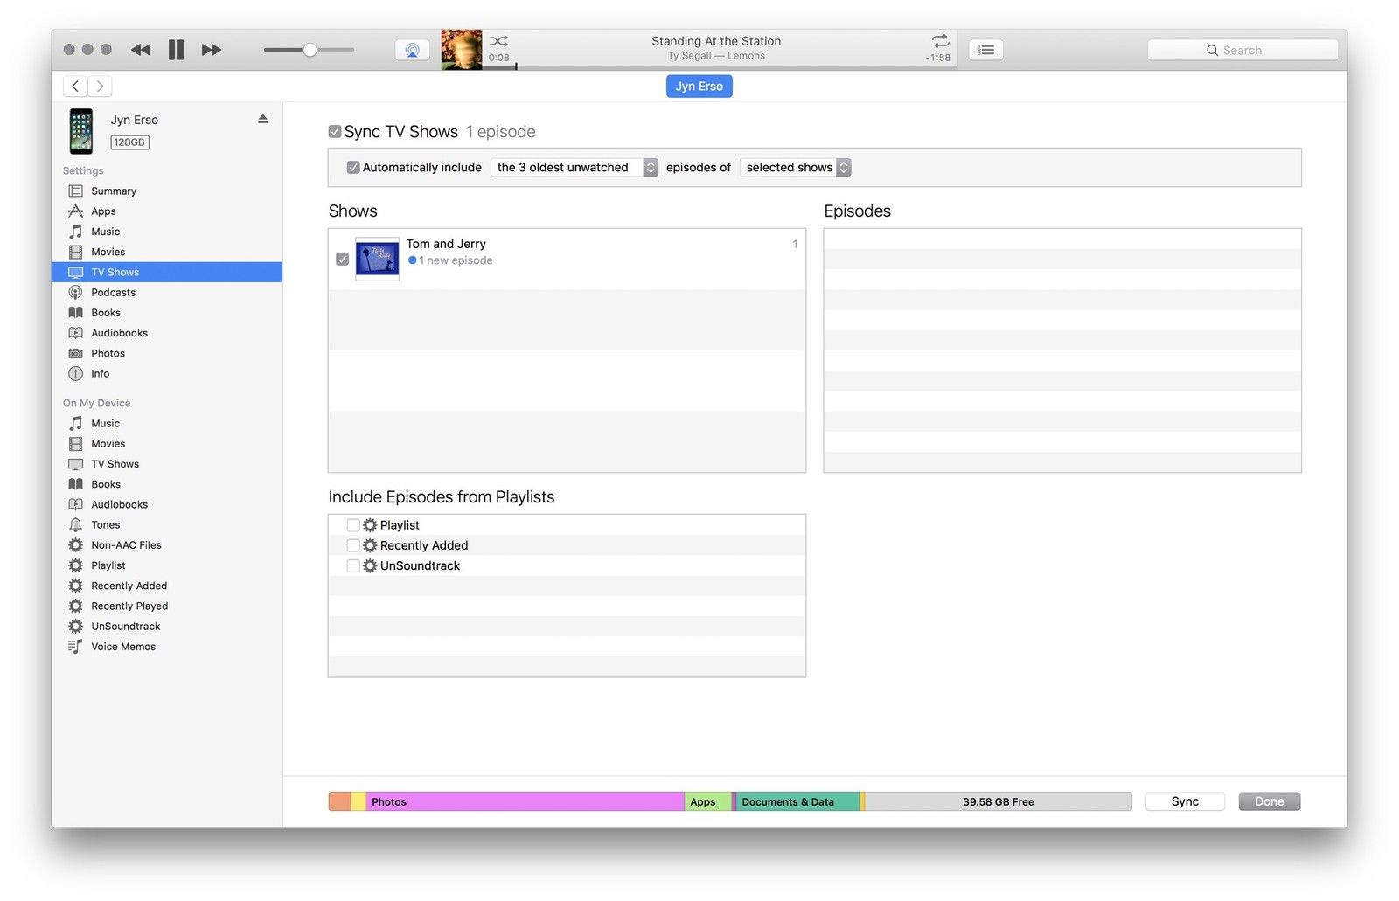This screenshot has height=901, width=1399.
Task: Toggle the Automatically include checkbox
Action: (353, 168)
